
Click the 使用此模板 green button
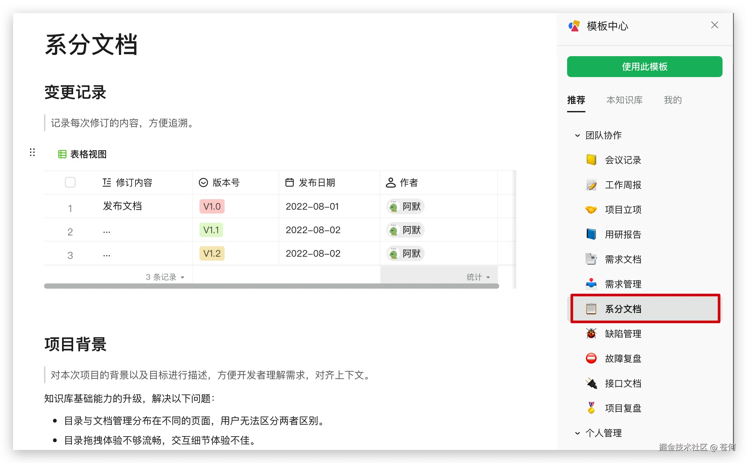pos(644,67)
